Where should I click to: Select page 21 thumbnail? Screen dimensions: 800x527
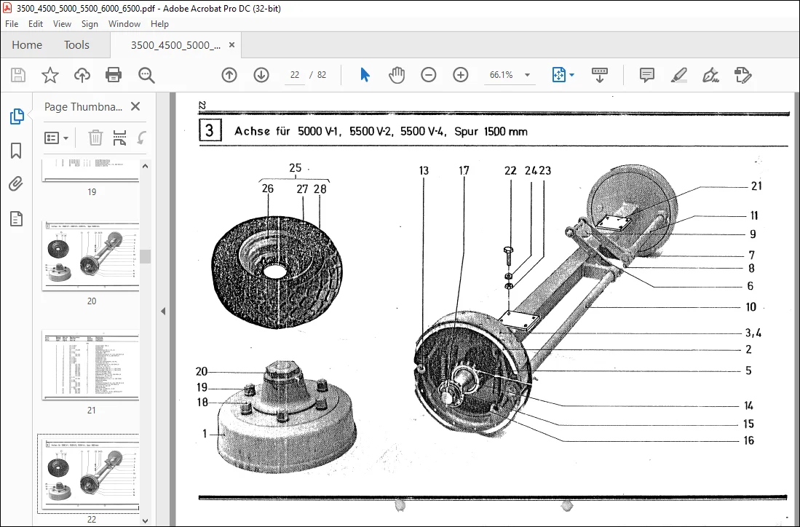(x=91, y=365)
